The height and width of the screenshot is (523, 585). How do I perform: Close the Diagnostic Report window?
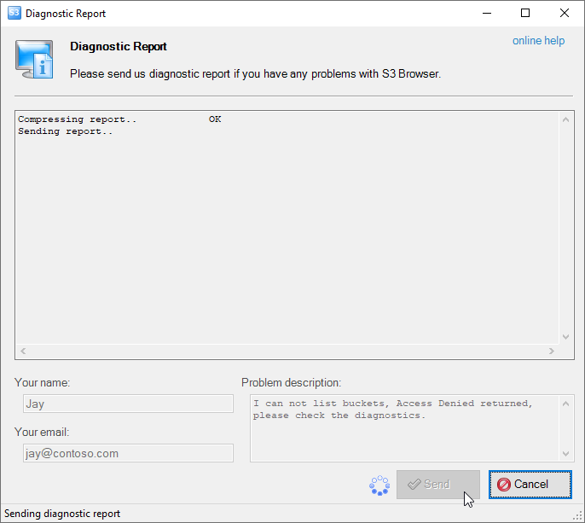565,13
